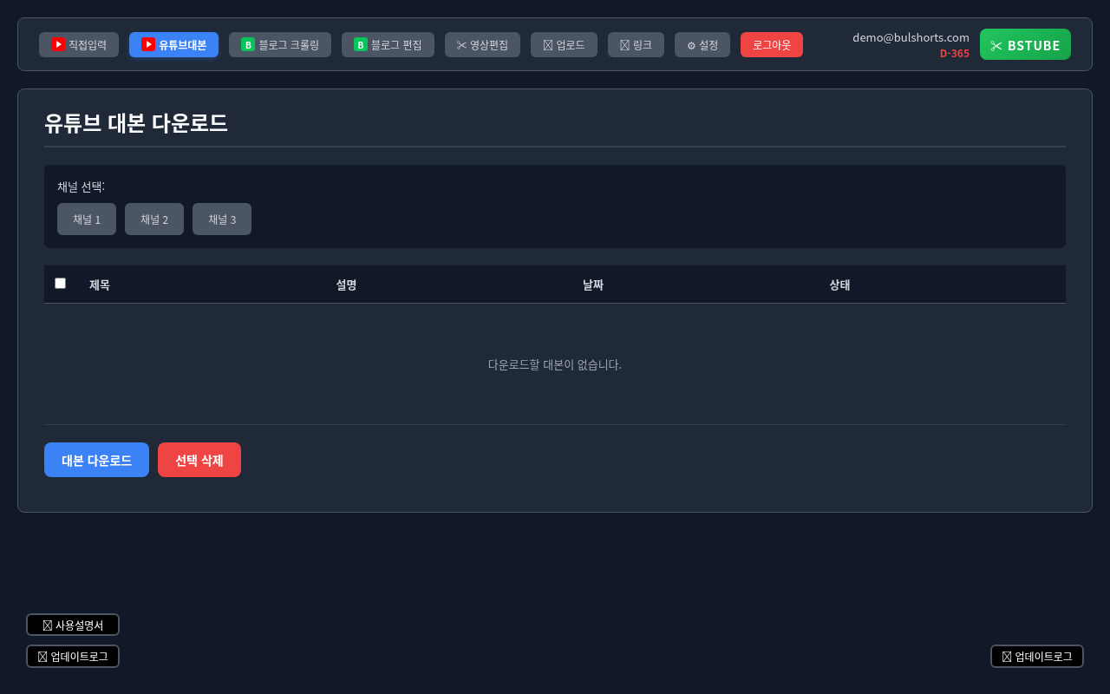Open 업데이트로그 at bottom right
This screenshot has width=1110, height=694.
pos(1037,657)
